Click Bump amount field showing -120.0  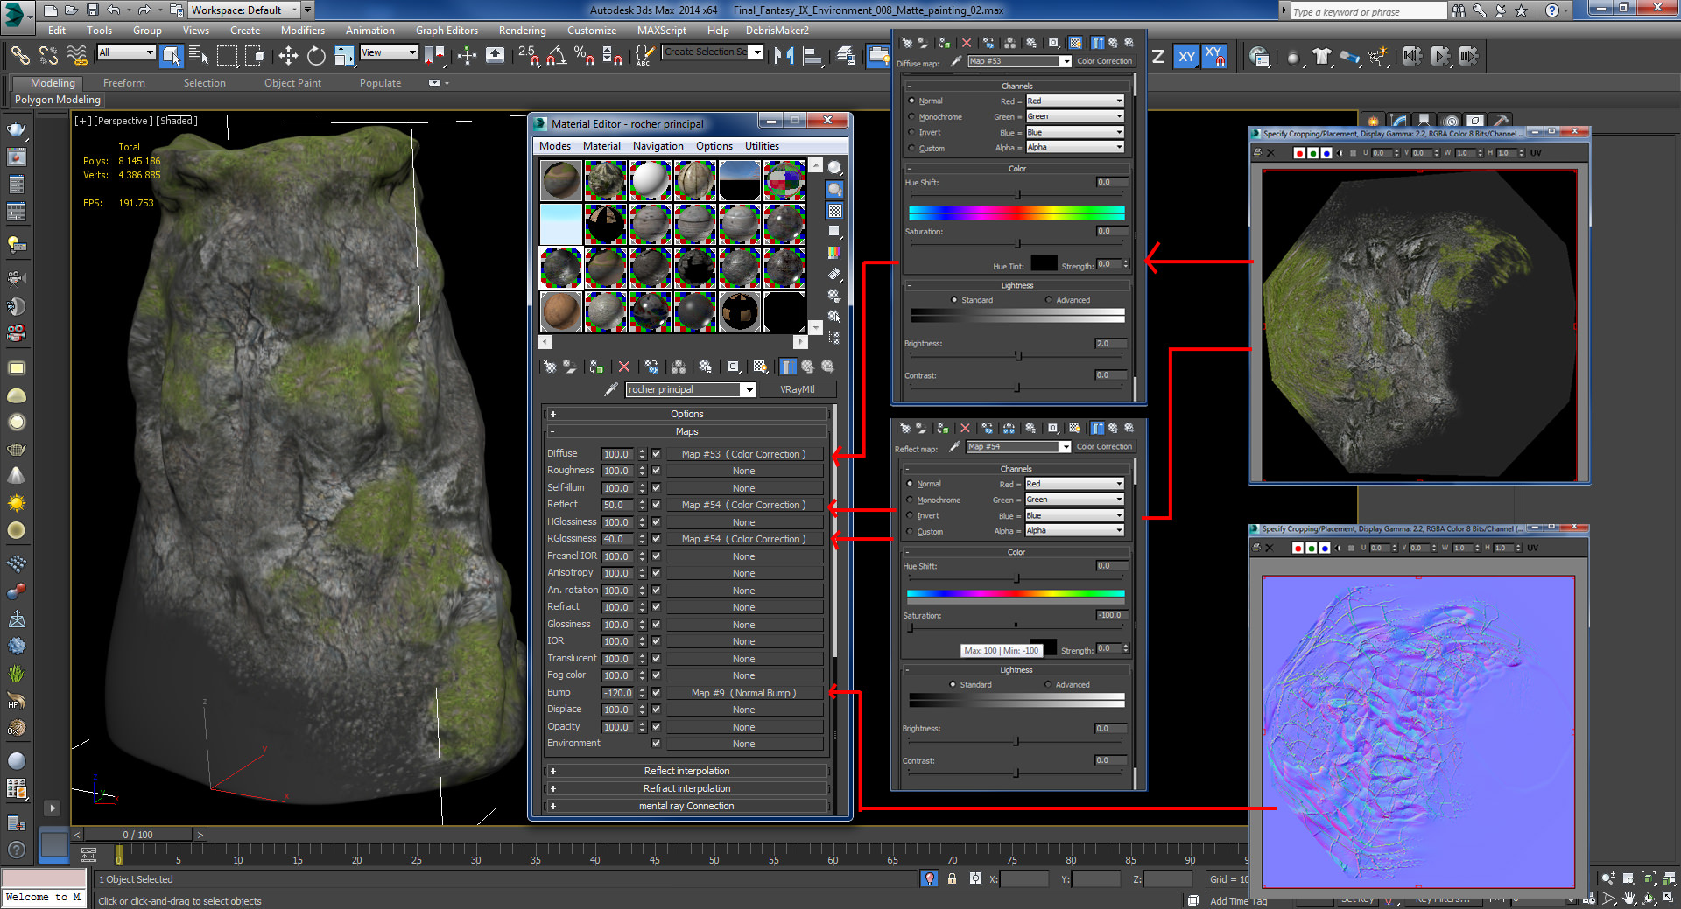click(x=618, y=693)
